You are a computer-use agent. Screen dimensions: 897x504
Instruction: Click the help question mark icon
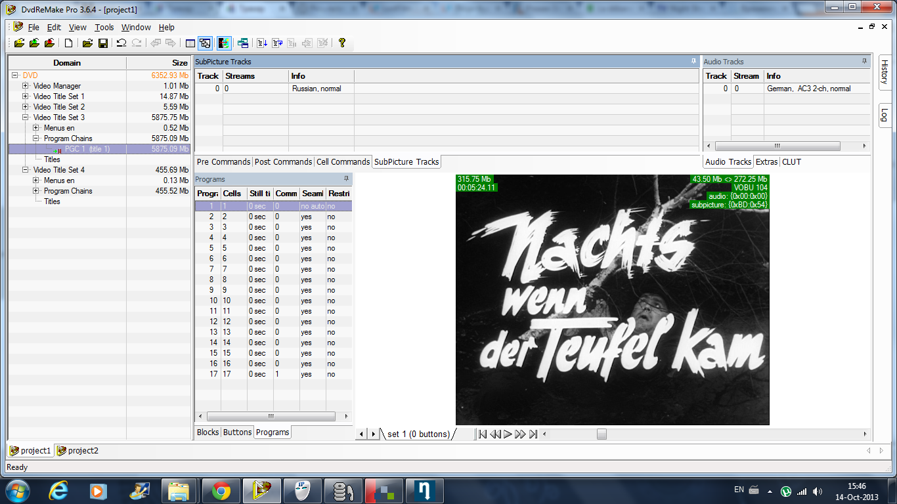pyautogui.click(x=341, y=43)
